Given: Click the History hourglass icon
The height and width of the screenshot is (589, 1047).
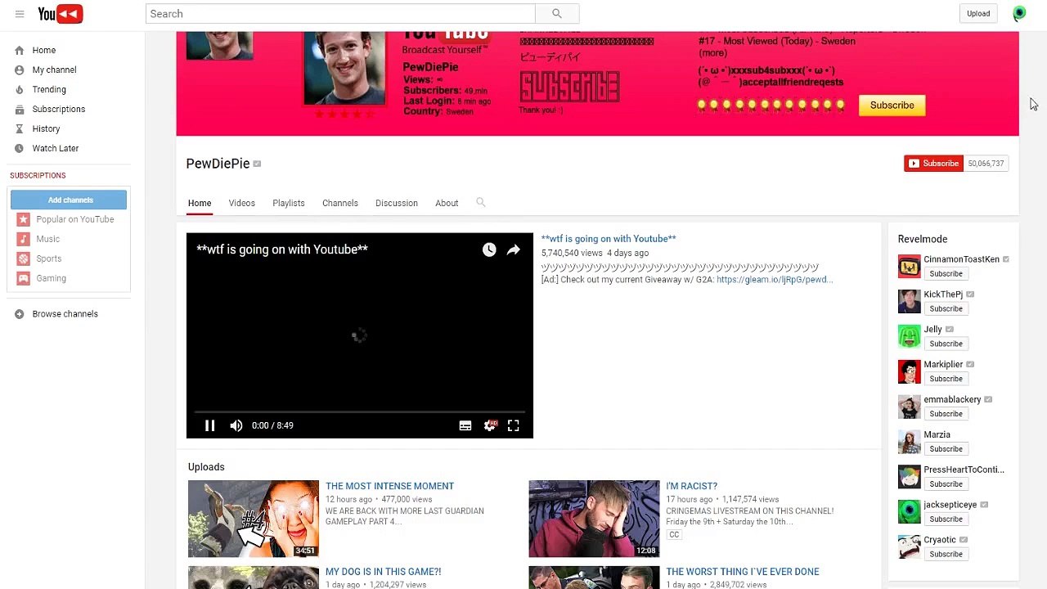Looking at the screenshot, I should click(20, 129).
